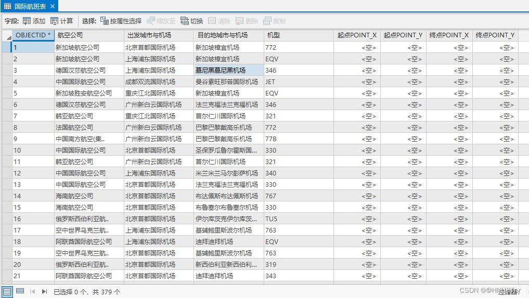Click 阿联酋国际航空公司 cell in row 18
Viewport: 529px width, 298px height.
click(89, 242)
